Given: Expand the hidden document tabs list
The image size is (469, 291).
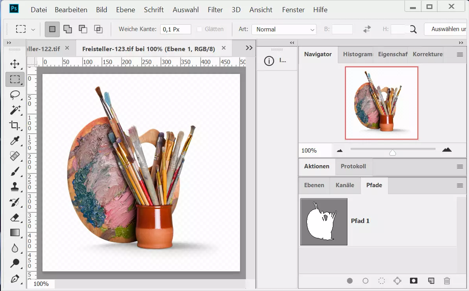Looking at the screenshot, I should [x=249, y=48].
